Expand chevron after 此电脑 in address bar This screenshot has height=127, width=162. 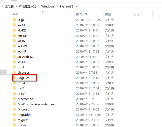click(16, 6)
